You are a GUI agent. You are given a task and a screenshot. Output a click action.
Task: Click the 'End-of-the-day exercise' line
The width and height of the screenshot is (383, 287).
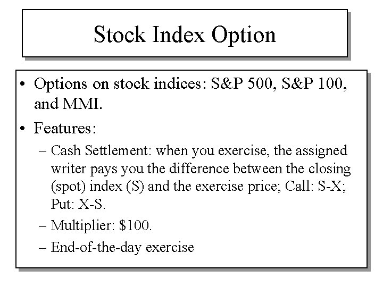[123, 247]
